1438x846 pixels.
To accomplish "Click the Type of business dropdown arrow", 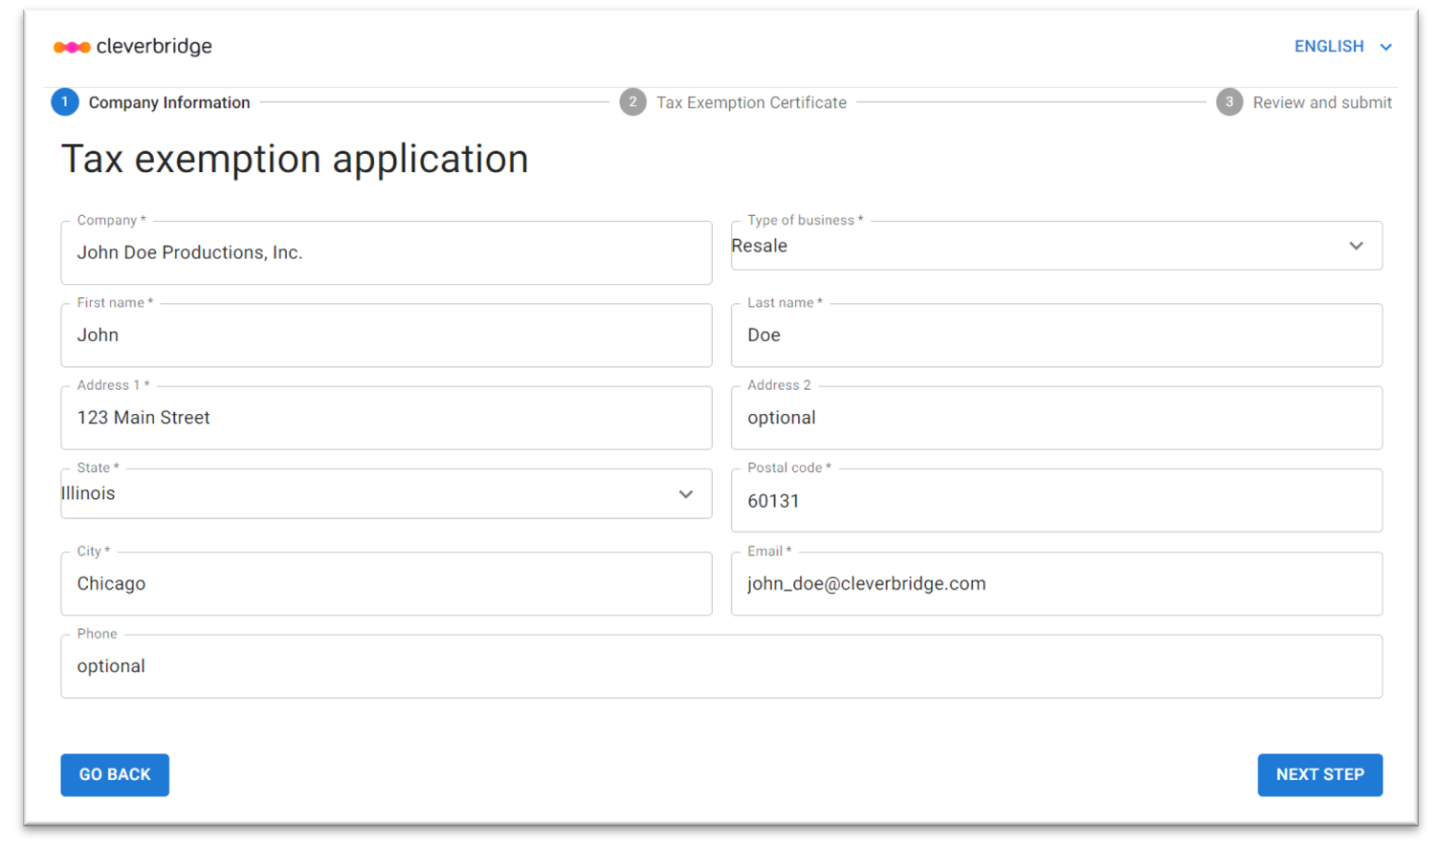I will pos(1356,246).
